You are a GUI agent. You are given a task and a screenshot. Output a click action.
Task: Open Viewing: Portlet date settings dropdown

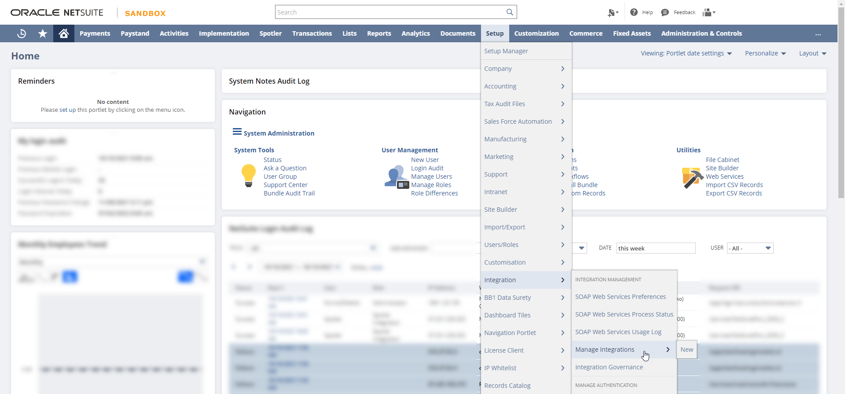point(686,53)
